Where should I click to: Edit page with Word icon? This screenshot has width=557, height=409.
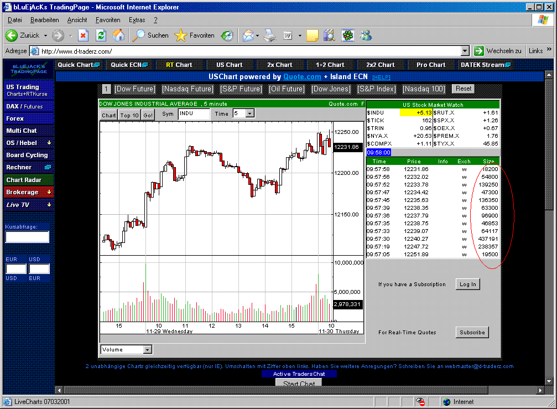(288, 35)
